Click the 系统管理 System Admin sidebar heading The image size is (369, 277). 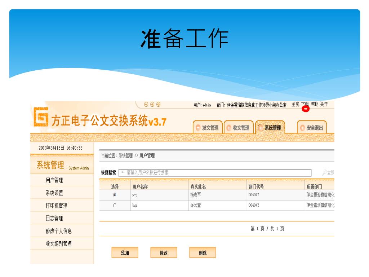62,165
